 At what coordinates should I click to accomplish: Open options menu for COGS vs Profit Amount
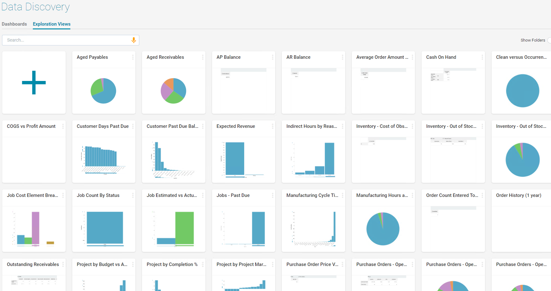[x=63, y=126]
